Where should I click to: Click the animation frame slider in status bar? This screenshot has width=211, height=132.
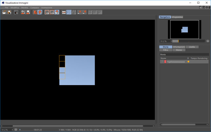click(26, 130)
